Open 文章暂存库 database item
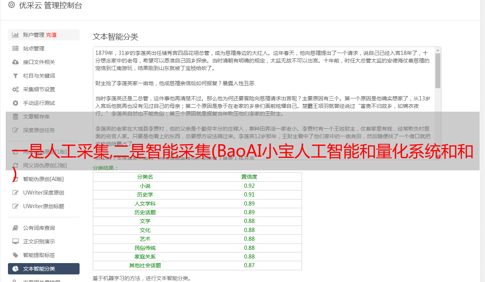The image size is (485, 282). [44, 117]
